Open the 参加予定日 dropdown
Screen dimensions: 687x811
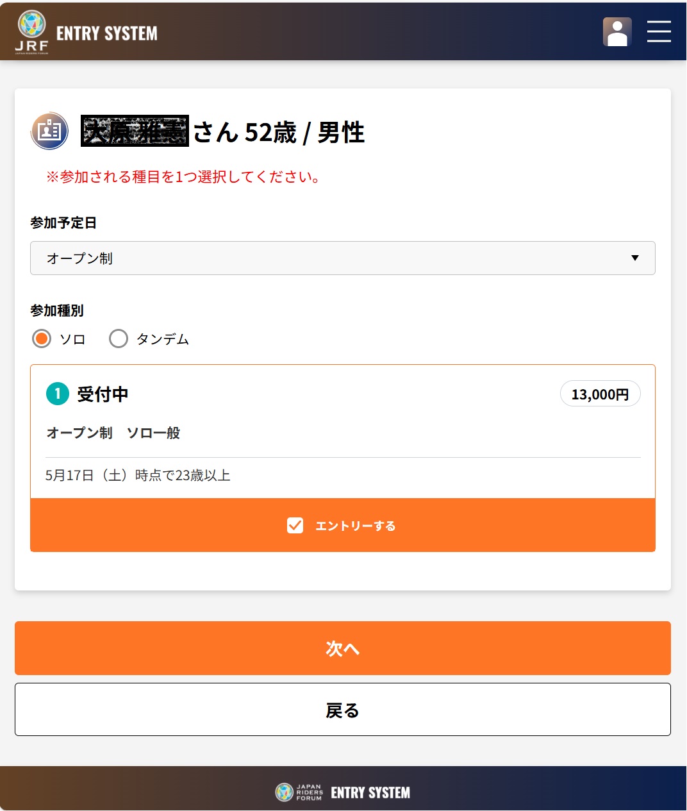coord(343,258)
